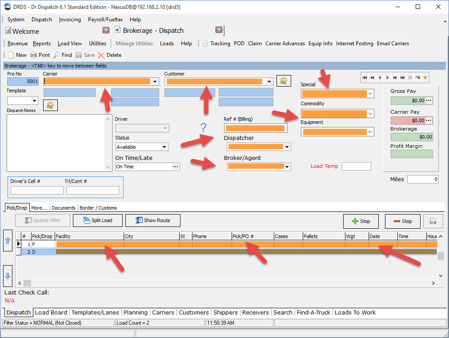Open Gross Pay ellipsis details
The width and height of the screenshot is (449, 338).
(x=429, y=100)
